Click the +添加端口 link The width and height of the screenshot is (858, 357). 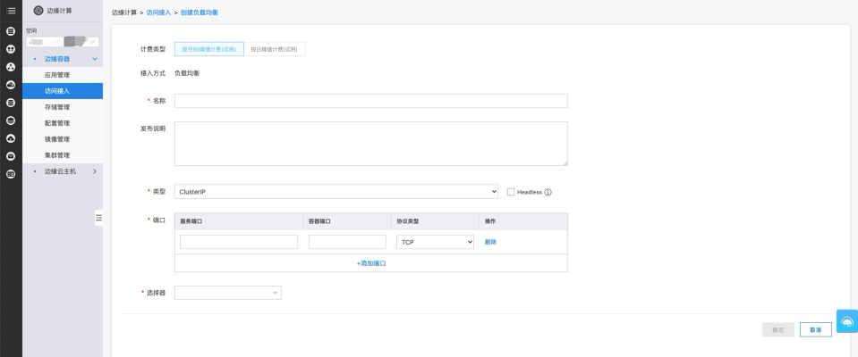tap(371, 263)
